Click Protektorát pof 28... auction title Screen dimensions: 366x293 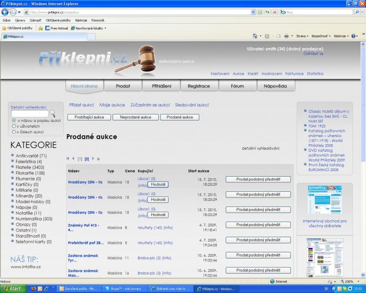point(85,243)
